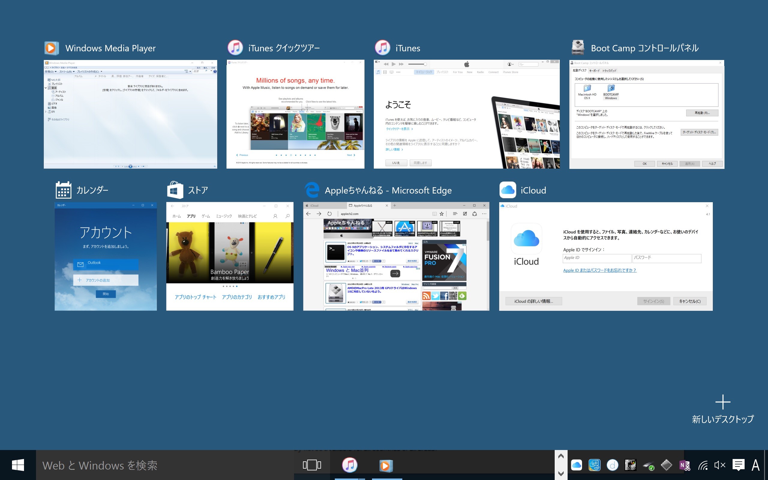Viewport: 768px width, 480px height.
Task: Click the taskbar down chevron arrow
Action: pyautogui.click(x=561, y=474)
